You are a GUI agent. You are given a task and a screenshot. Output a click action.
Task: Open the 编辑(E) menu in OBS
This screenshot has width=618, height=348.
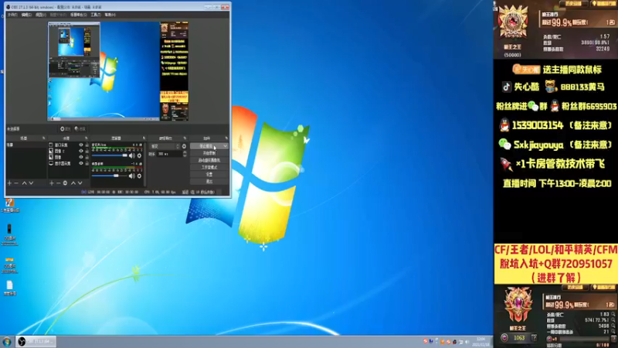tap(26, 15)
